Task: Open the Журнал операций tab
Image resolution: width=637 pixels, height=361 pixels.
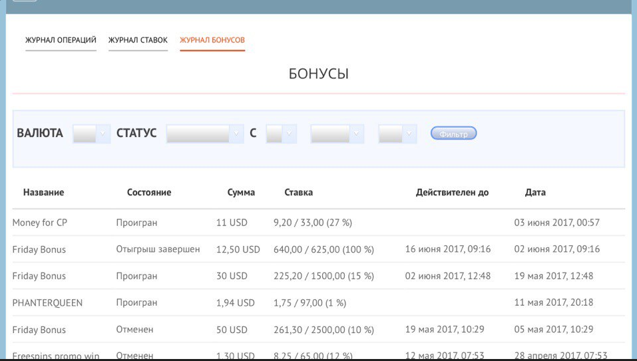Action: click(x=61, y=40)
